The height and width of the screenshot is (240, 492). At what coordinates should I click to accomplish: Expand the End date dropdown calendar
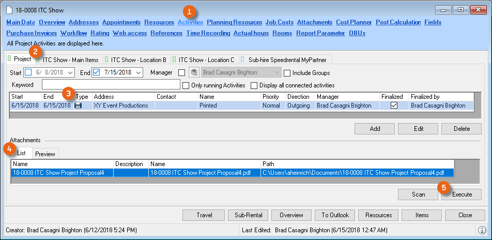138,73
